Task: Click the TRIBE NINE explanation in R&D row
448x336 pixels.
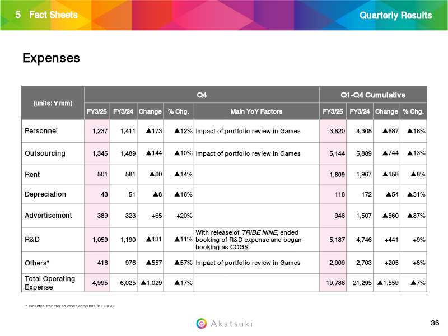Action: point(249,240)
